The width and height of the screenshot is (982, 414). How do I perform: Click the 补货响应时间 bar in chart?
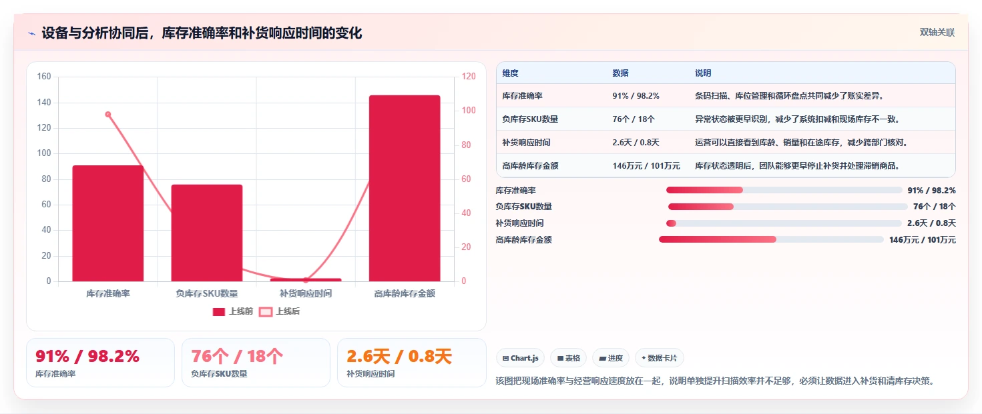click(306, 280)
